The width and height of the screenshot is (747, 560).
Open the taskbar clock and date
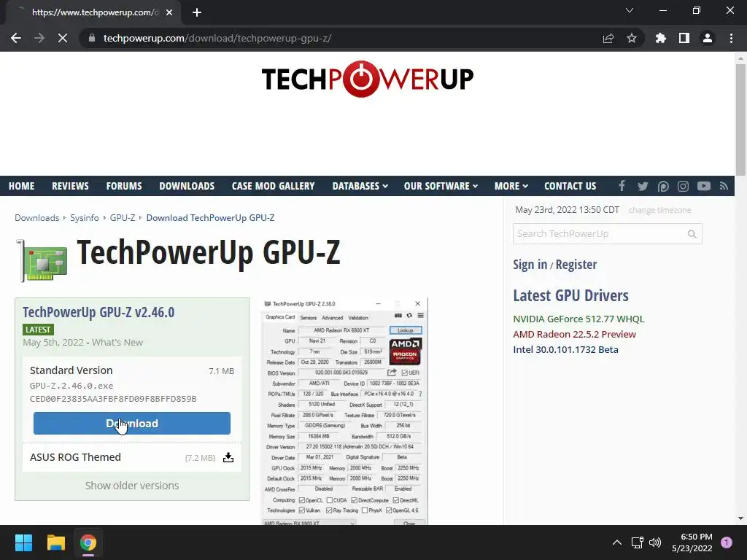coord(692,542)
